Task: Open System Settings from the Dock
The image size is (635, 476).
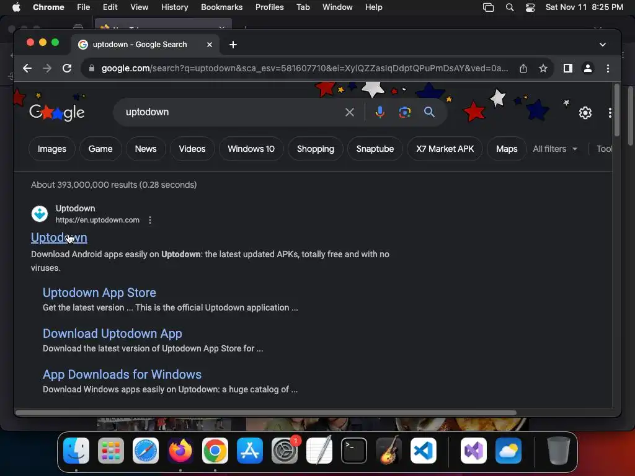Action: [284, 451]
